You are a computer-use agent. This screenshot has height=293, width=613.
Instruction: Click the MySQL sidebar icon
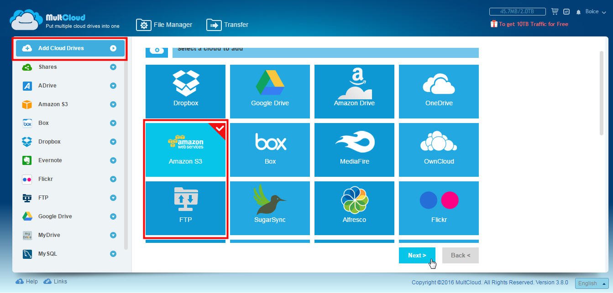click(x=27, y=254)
